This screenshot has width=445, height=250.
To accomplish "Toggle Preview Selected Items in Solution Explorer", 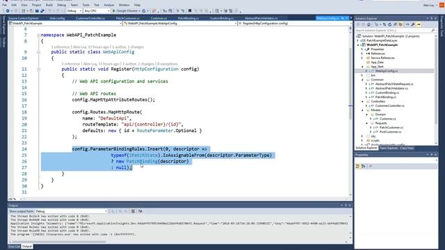I will pyautogui.click(x=419, y=25).
